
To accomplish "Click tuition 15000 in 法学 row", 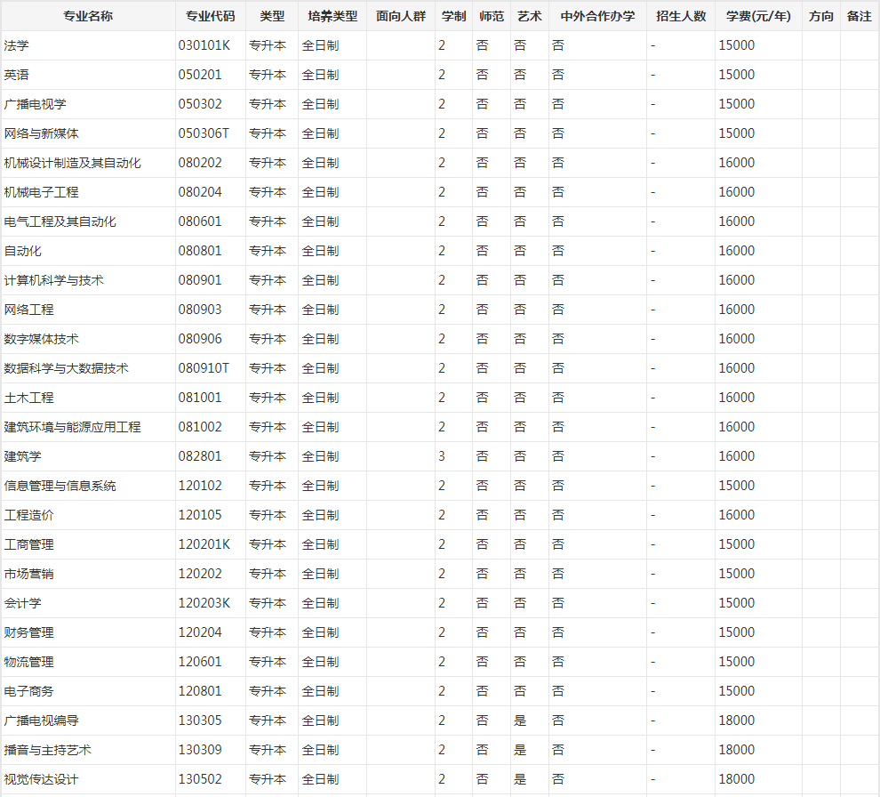I will [x=736, y=45].
